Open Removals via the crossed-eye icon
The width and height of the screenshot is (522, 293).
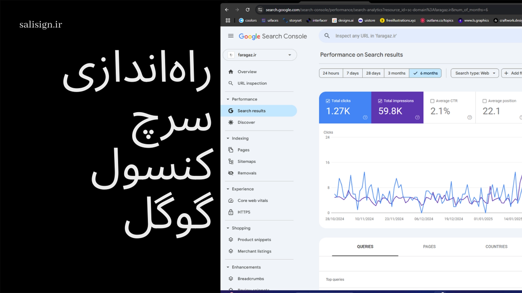(231, 173)
